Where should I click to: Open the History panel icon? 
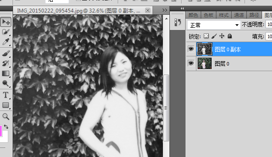(177, 22)
